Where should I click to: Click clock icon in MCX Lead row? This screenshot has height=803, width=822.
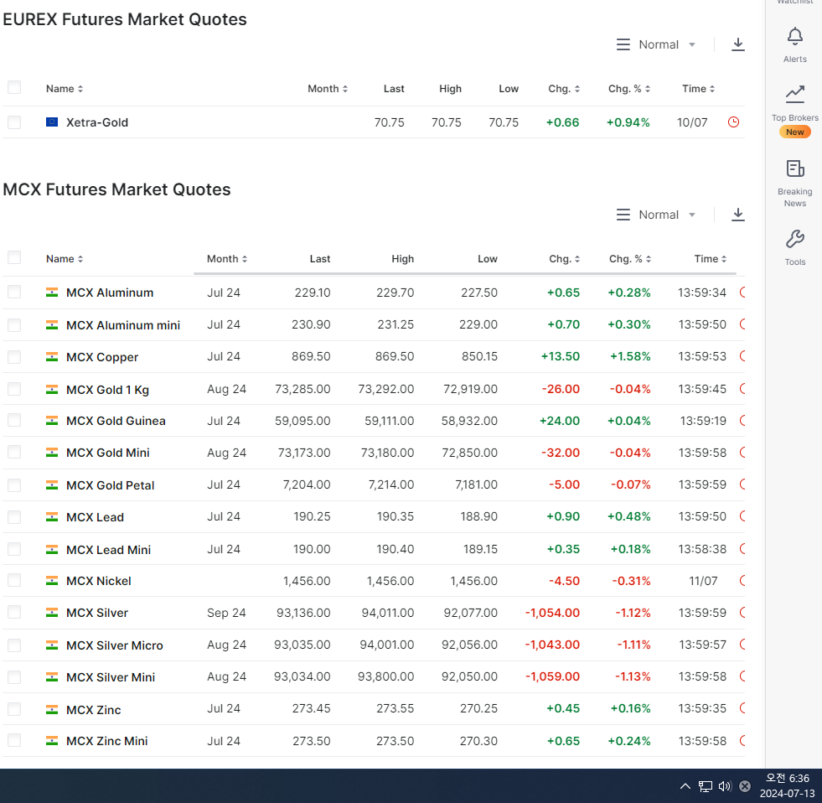tap(742, 516)
